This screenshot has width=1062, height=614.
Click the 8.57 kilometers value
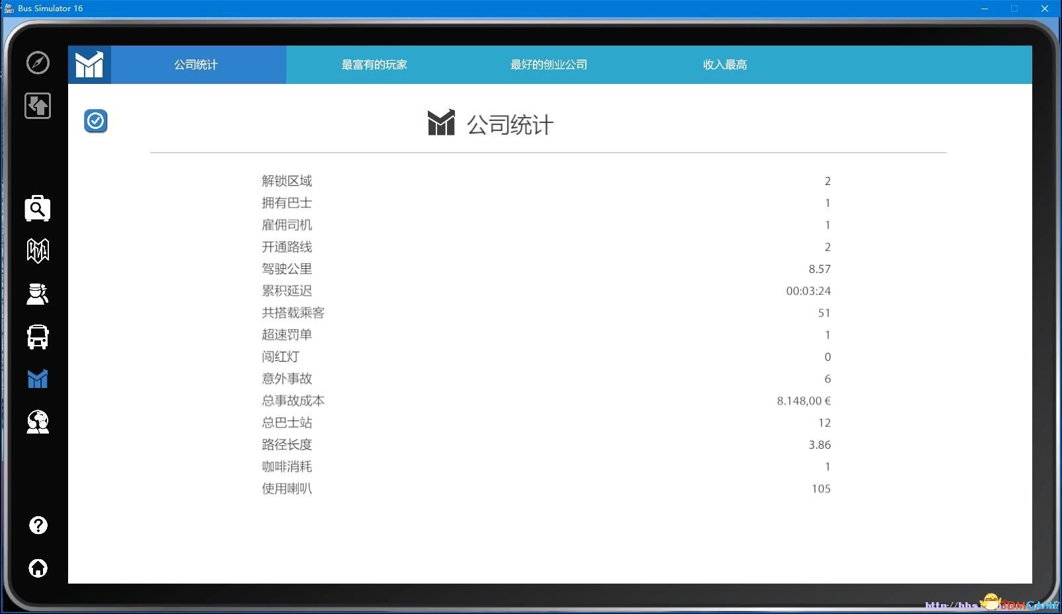coord(819,269)
